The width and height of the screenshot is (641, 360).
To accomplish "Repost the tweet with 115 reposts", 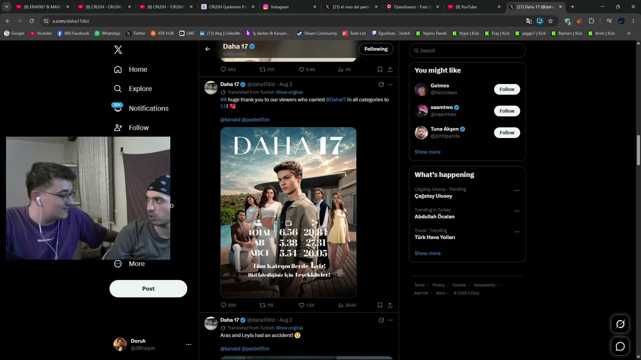I will [266, 305].
